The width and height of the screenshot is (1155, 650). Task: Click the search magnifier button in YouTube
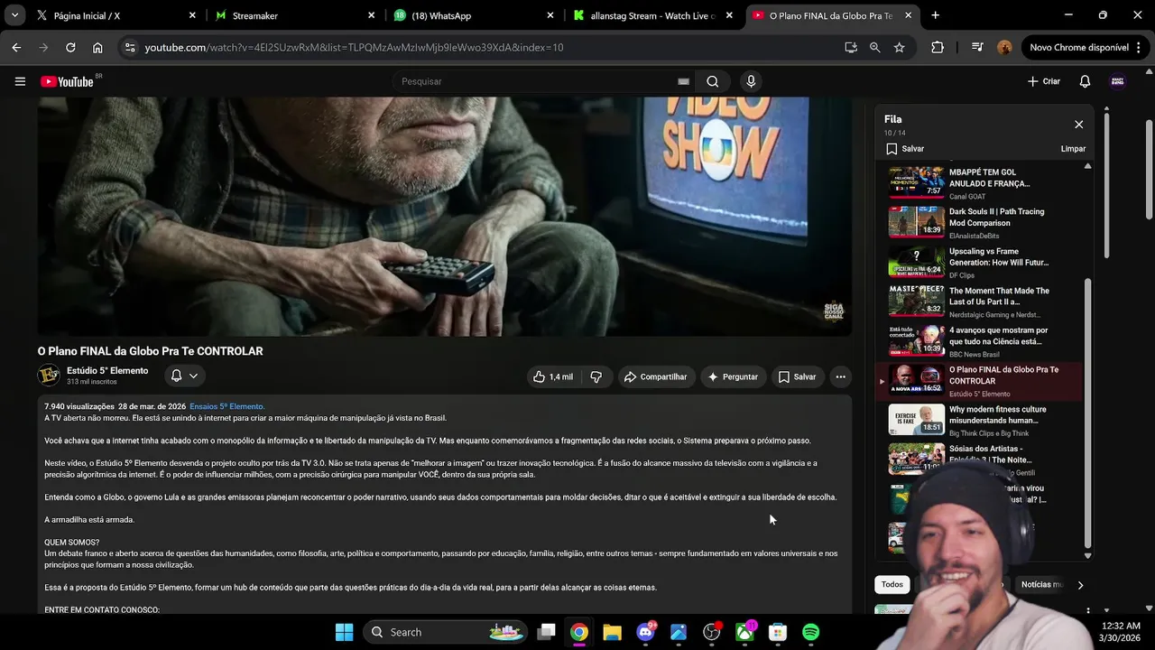coord(713,81)
